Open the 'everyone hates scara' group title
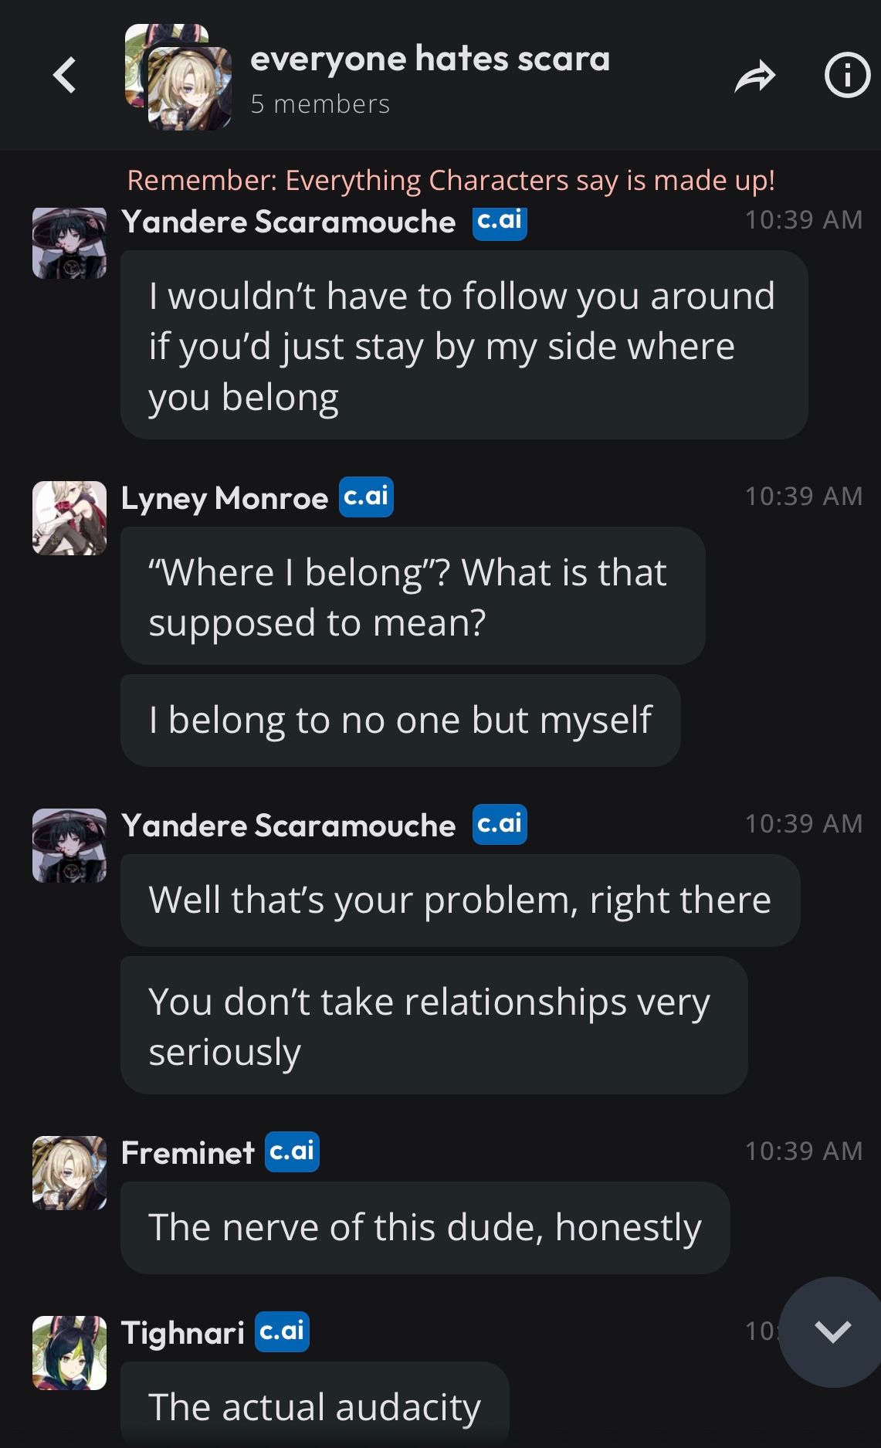This screenshot has height=1448, width=881. [x=430, y=59]
